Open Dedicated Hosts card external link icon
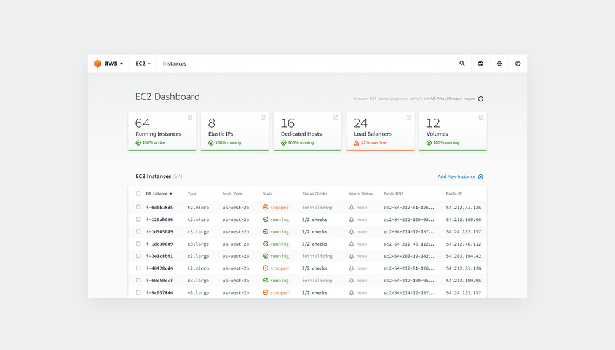The image size is (615, 350). tap(335, 117)
